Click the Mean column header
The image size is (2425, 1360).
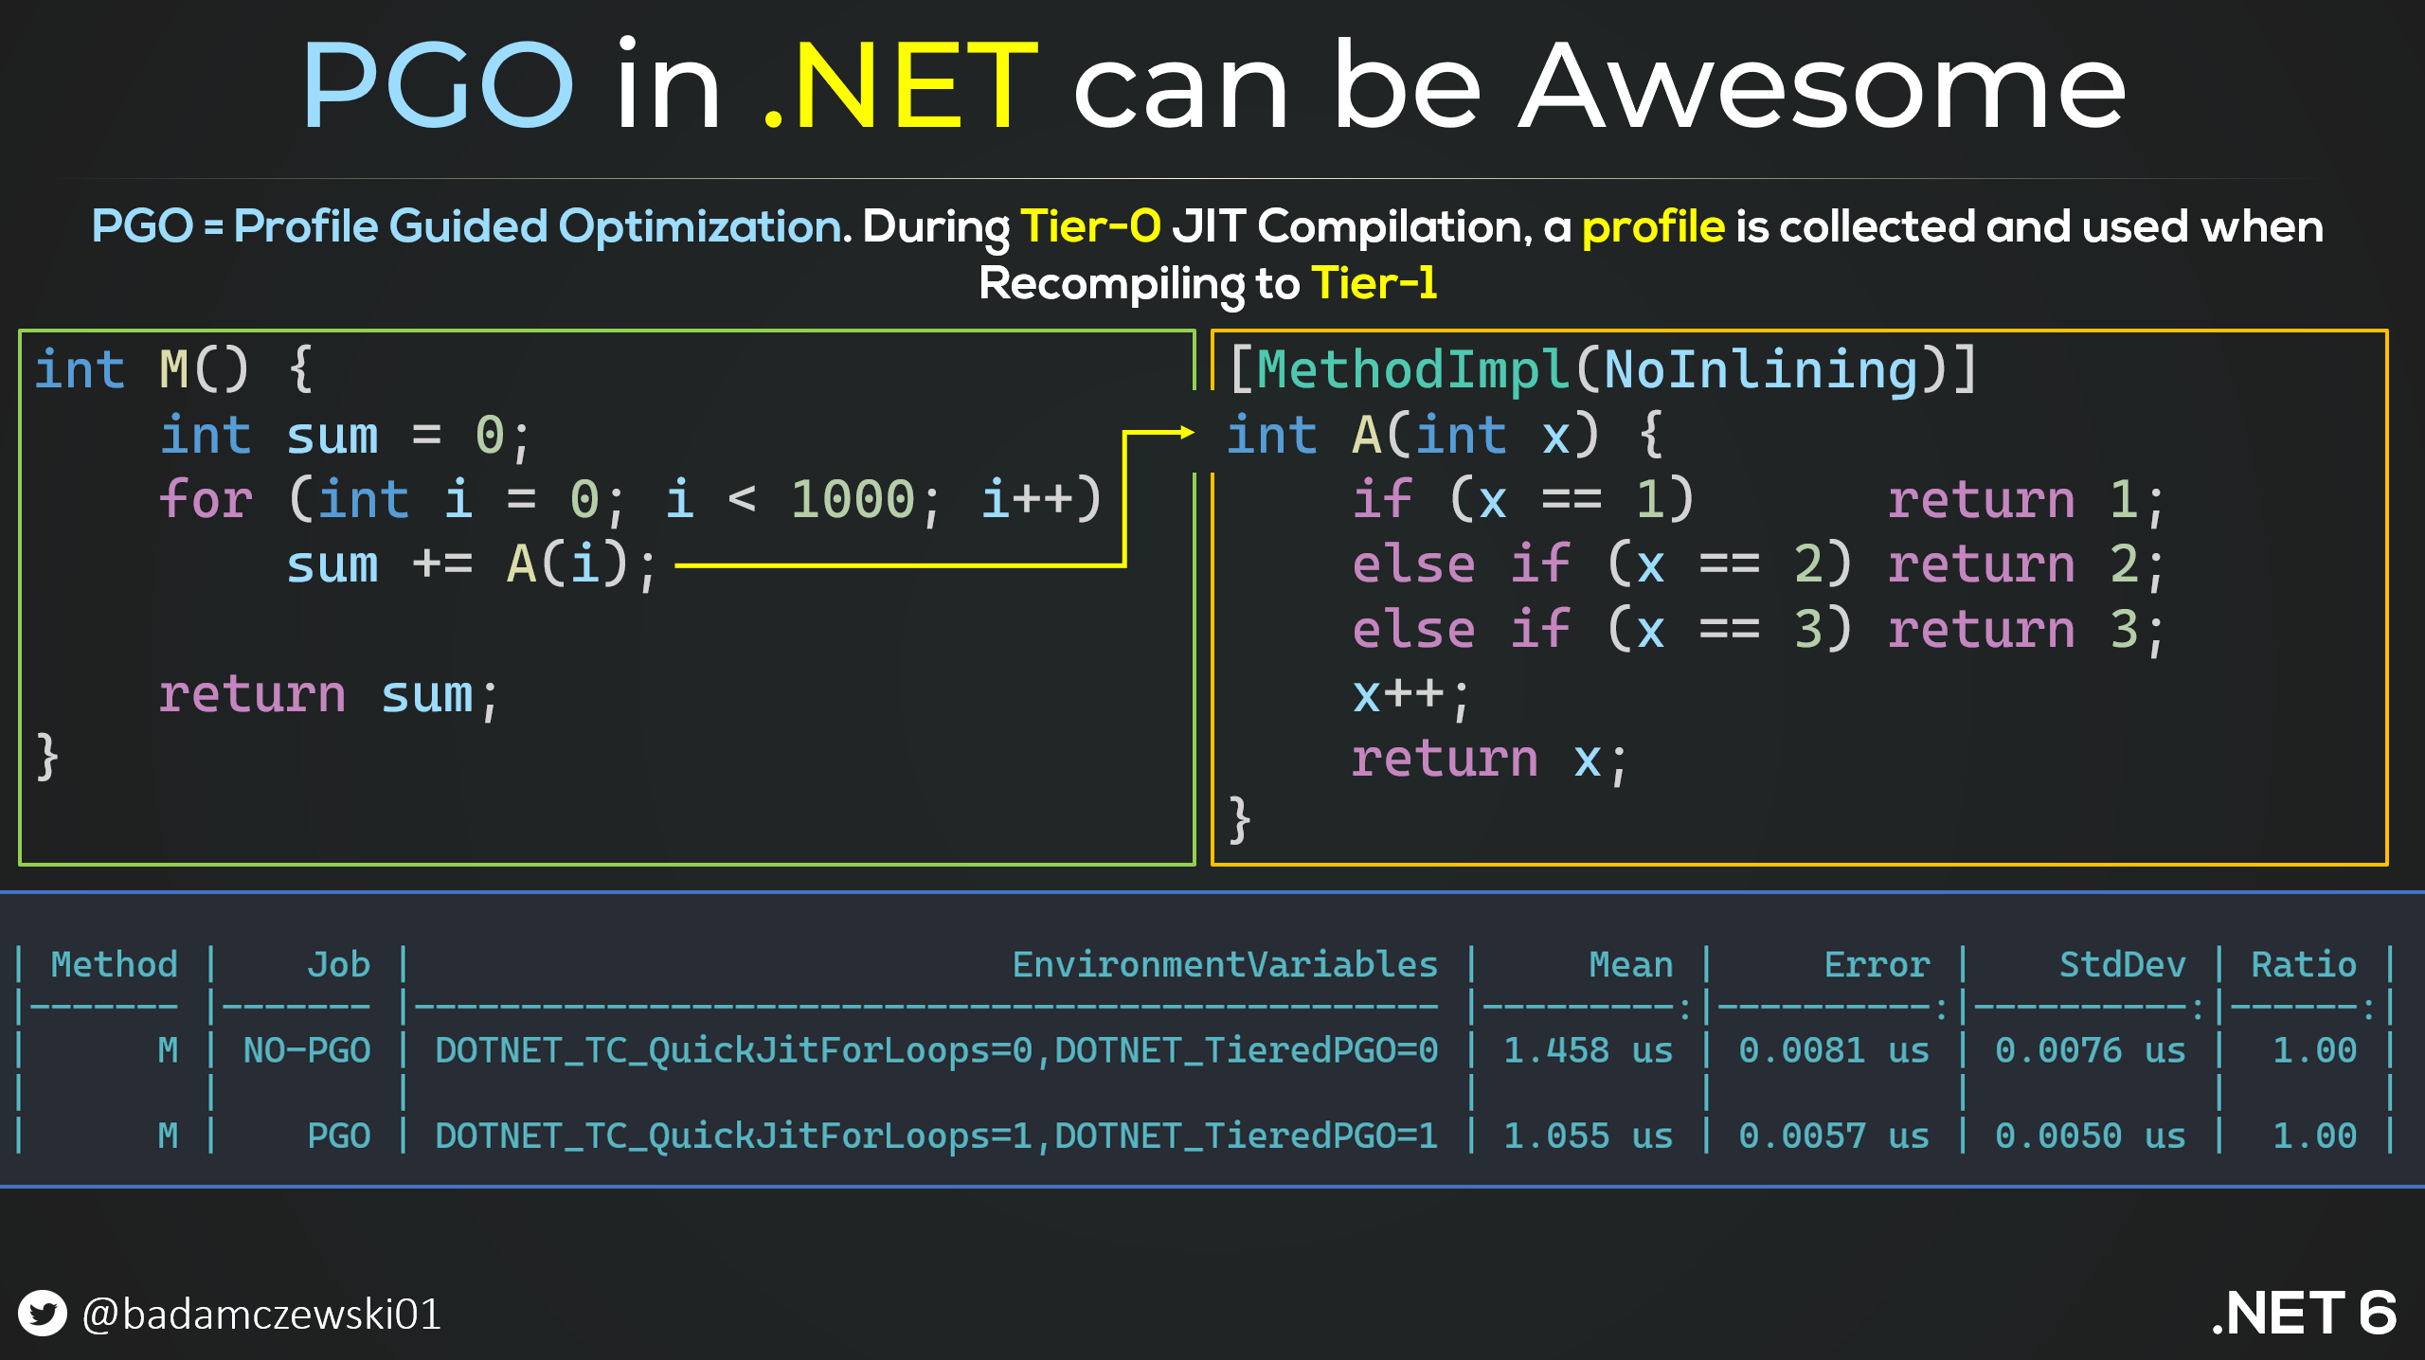(x=1630, y=964)
